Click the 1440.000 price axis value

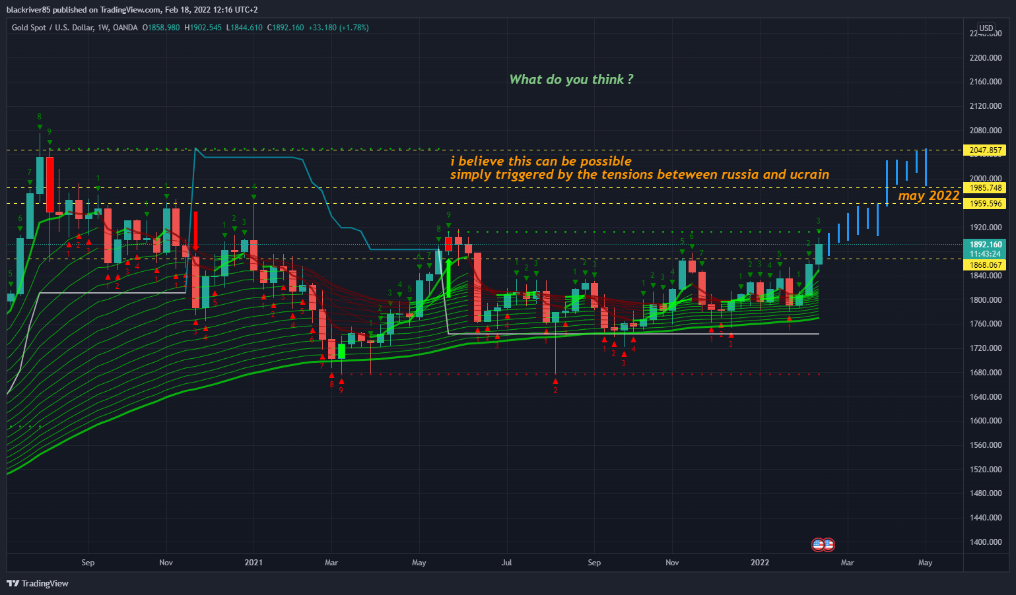coord(985,518)
